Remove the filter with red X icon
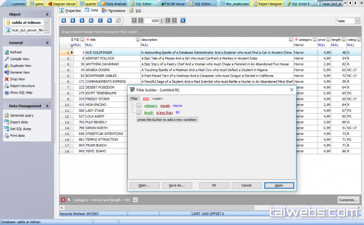364x225 pixels. coord(63,200)
